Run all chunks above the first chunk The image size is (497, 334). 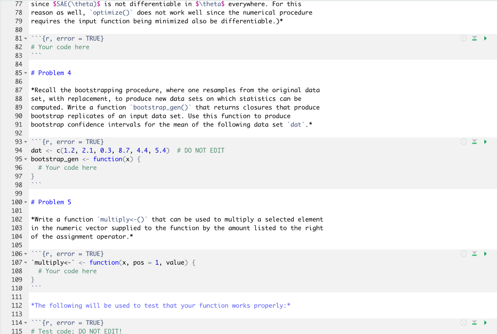pos(474,38)
